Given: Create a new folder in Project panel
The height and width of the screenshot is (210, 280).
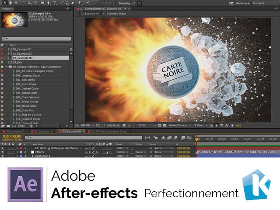Looking at the screenshot, I should coord(8,126).
